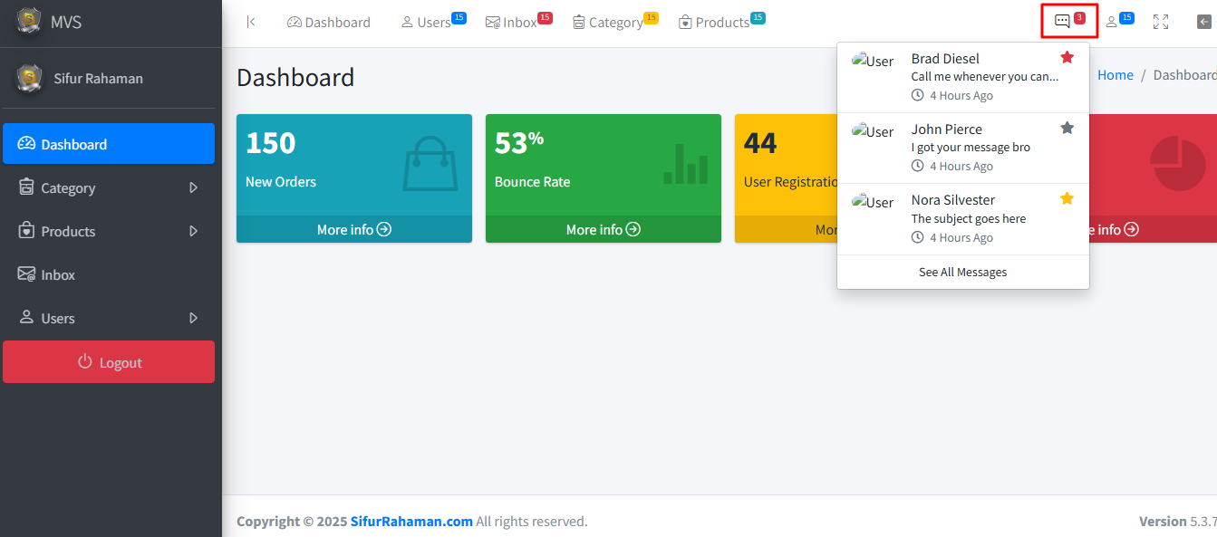Unstar Nora Silvester's message
This screenshot has width=1217, height=537.
point(1067,197)
